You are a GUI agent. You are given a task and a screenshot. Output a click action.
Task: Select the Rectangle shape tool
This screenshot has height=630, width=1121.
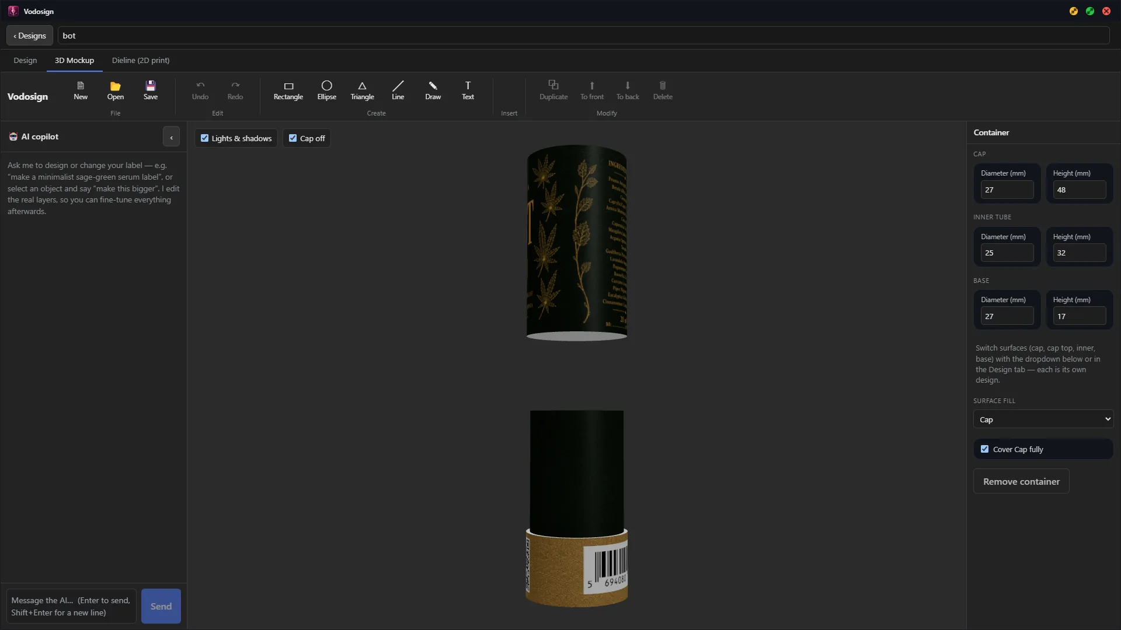coord(288,90)
